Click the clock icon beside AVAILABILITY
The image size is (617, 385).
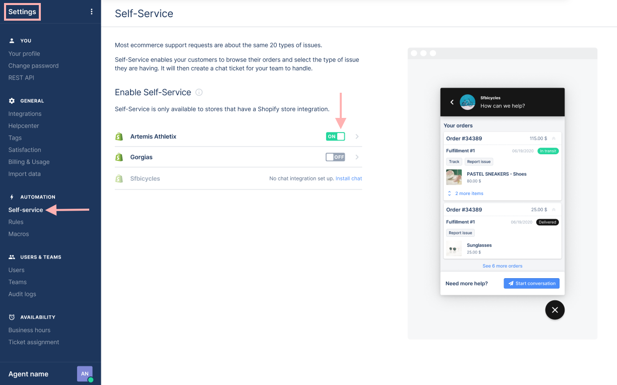pos(12,317)
